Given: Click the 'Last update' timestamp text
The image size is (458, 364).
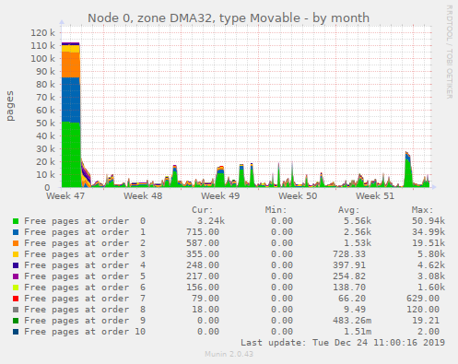Looking at the screenshot, I should click(x=343, y=343).
